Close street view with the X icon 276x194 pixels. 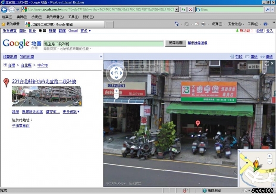[x=272, y=63]
